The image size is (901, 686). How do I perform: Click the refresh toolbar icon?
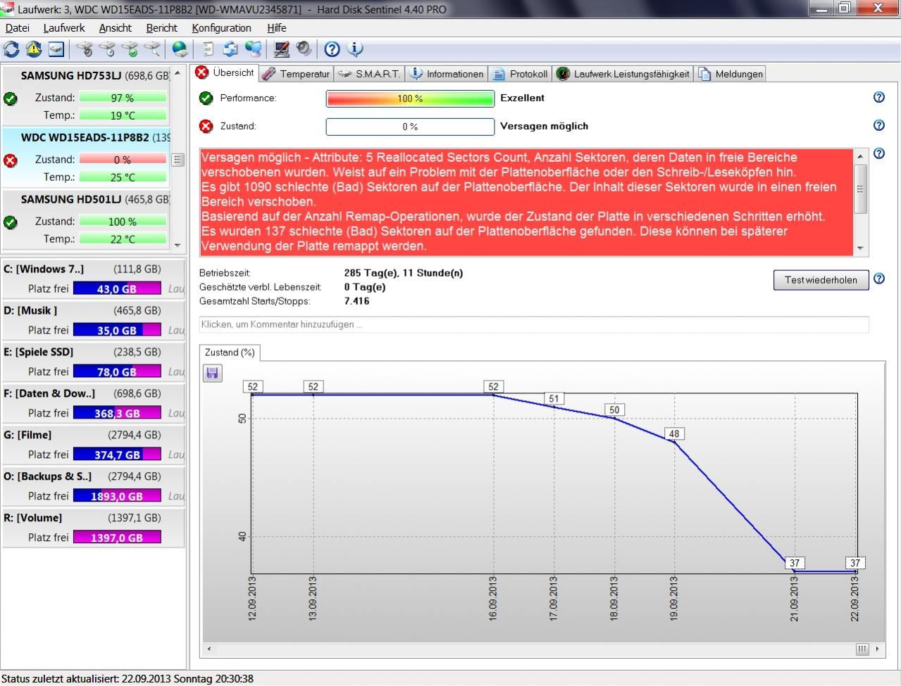pyautogui.click(x=11, y=49)
